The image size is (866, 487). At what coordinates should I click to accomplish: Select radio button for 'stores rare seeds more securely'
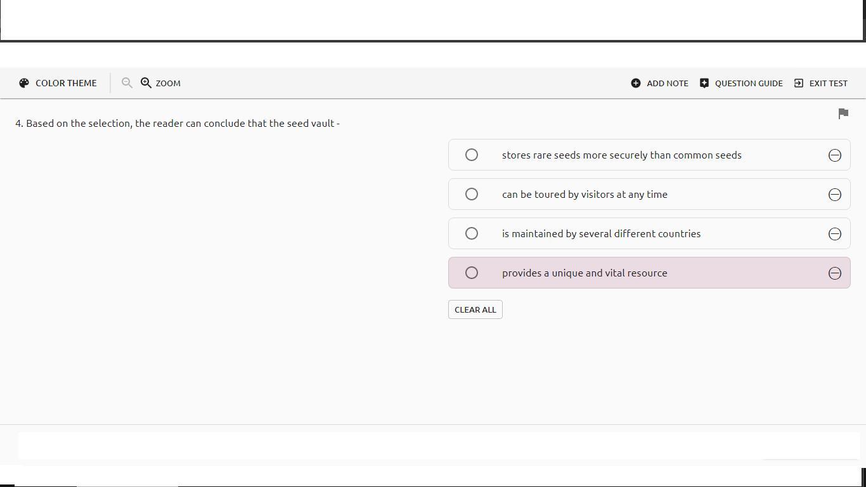pos(472,155)
